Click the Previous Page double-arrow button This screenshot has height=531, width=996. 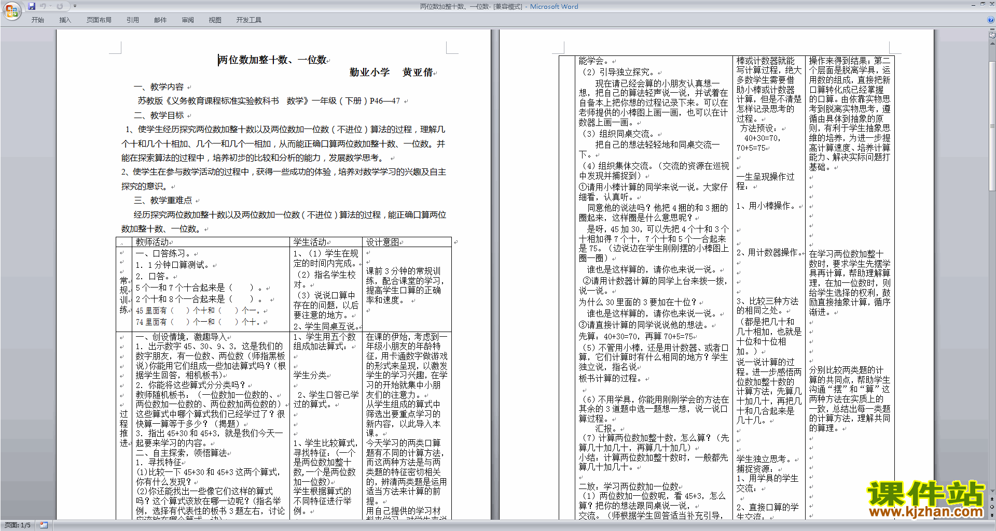point(992,498)
